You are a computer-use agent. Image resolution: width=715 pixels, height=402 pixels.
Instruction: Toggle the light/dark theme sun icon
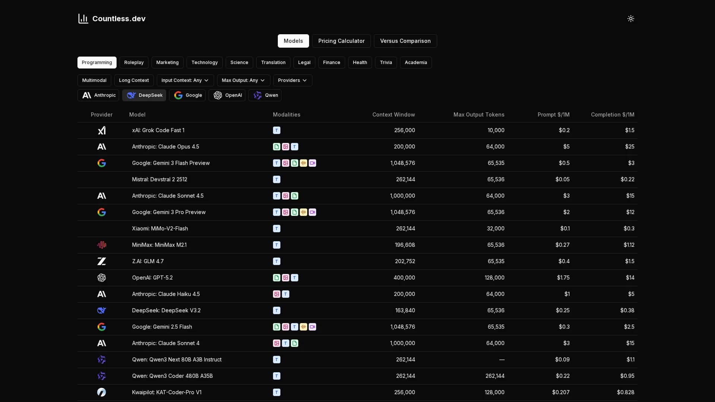(x=630, y=19)
